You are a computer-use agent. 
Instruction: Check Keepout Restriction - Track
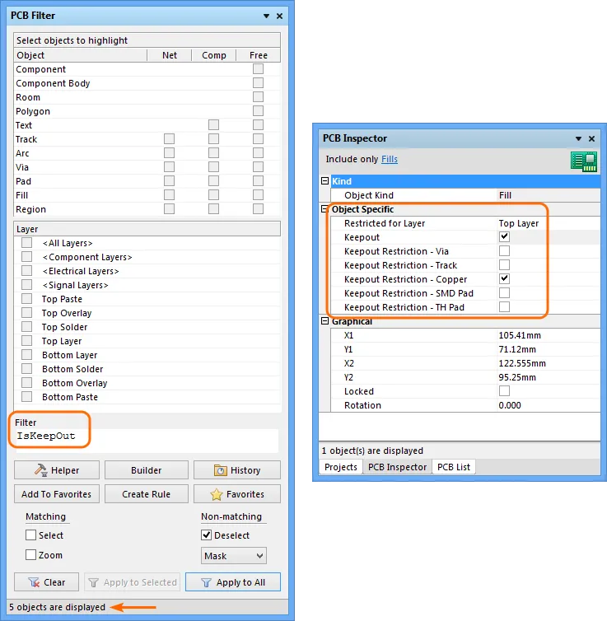[504, 264]
